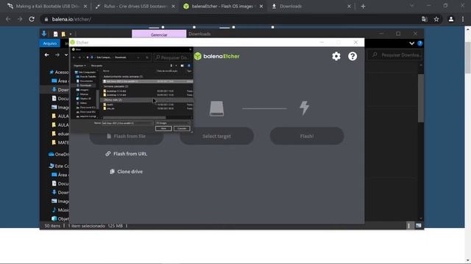Click the Pesquisar search field in Open dialog

[173, 57]
